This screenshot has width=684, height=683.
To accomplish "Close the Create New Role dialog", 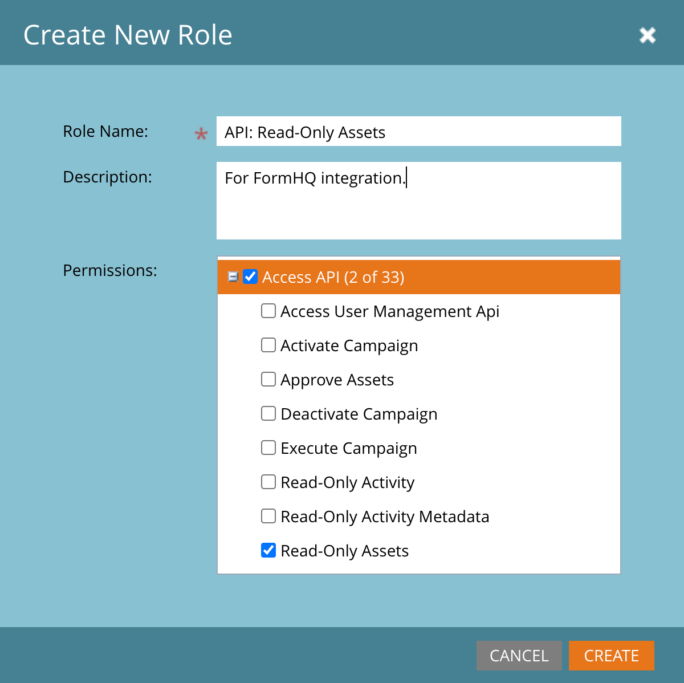I will pos(648,35).
